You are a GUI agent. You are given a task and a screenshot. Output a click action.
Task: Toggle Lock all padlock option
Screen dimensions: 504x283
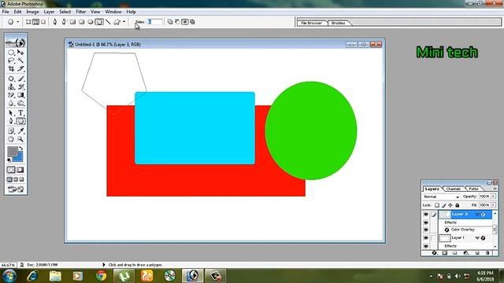point(458,205)
